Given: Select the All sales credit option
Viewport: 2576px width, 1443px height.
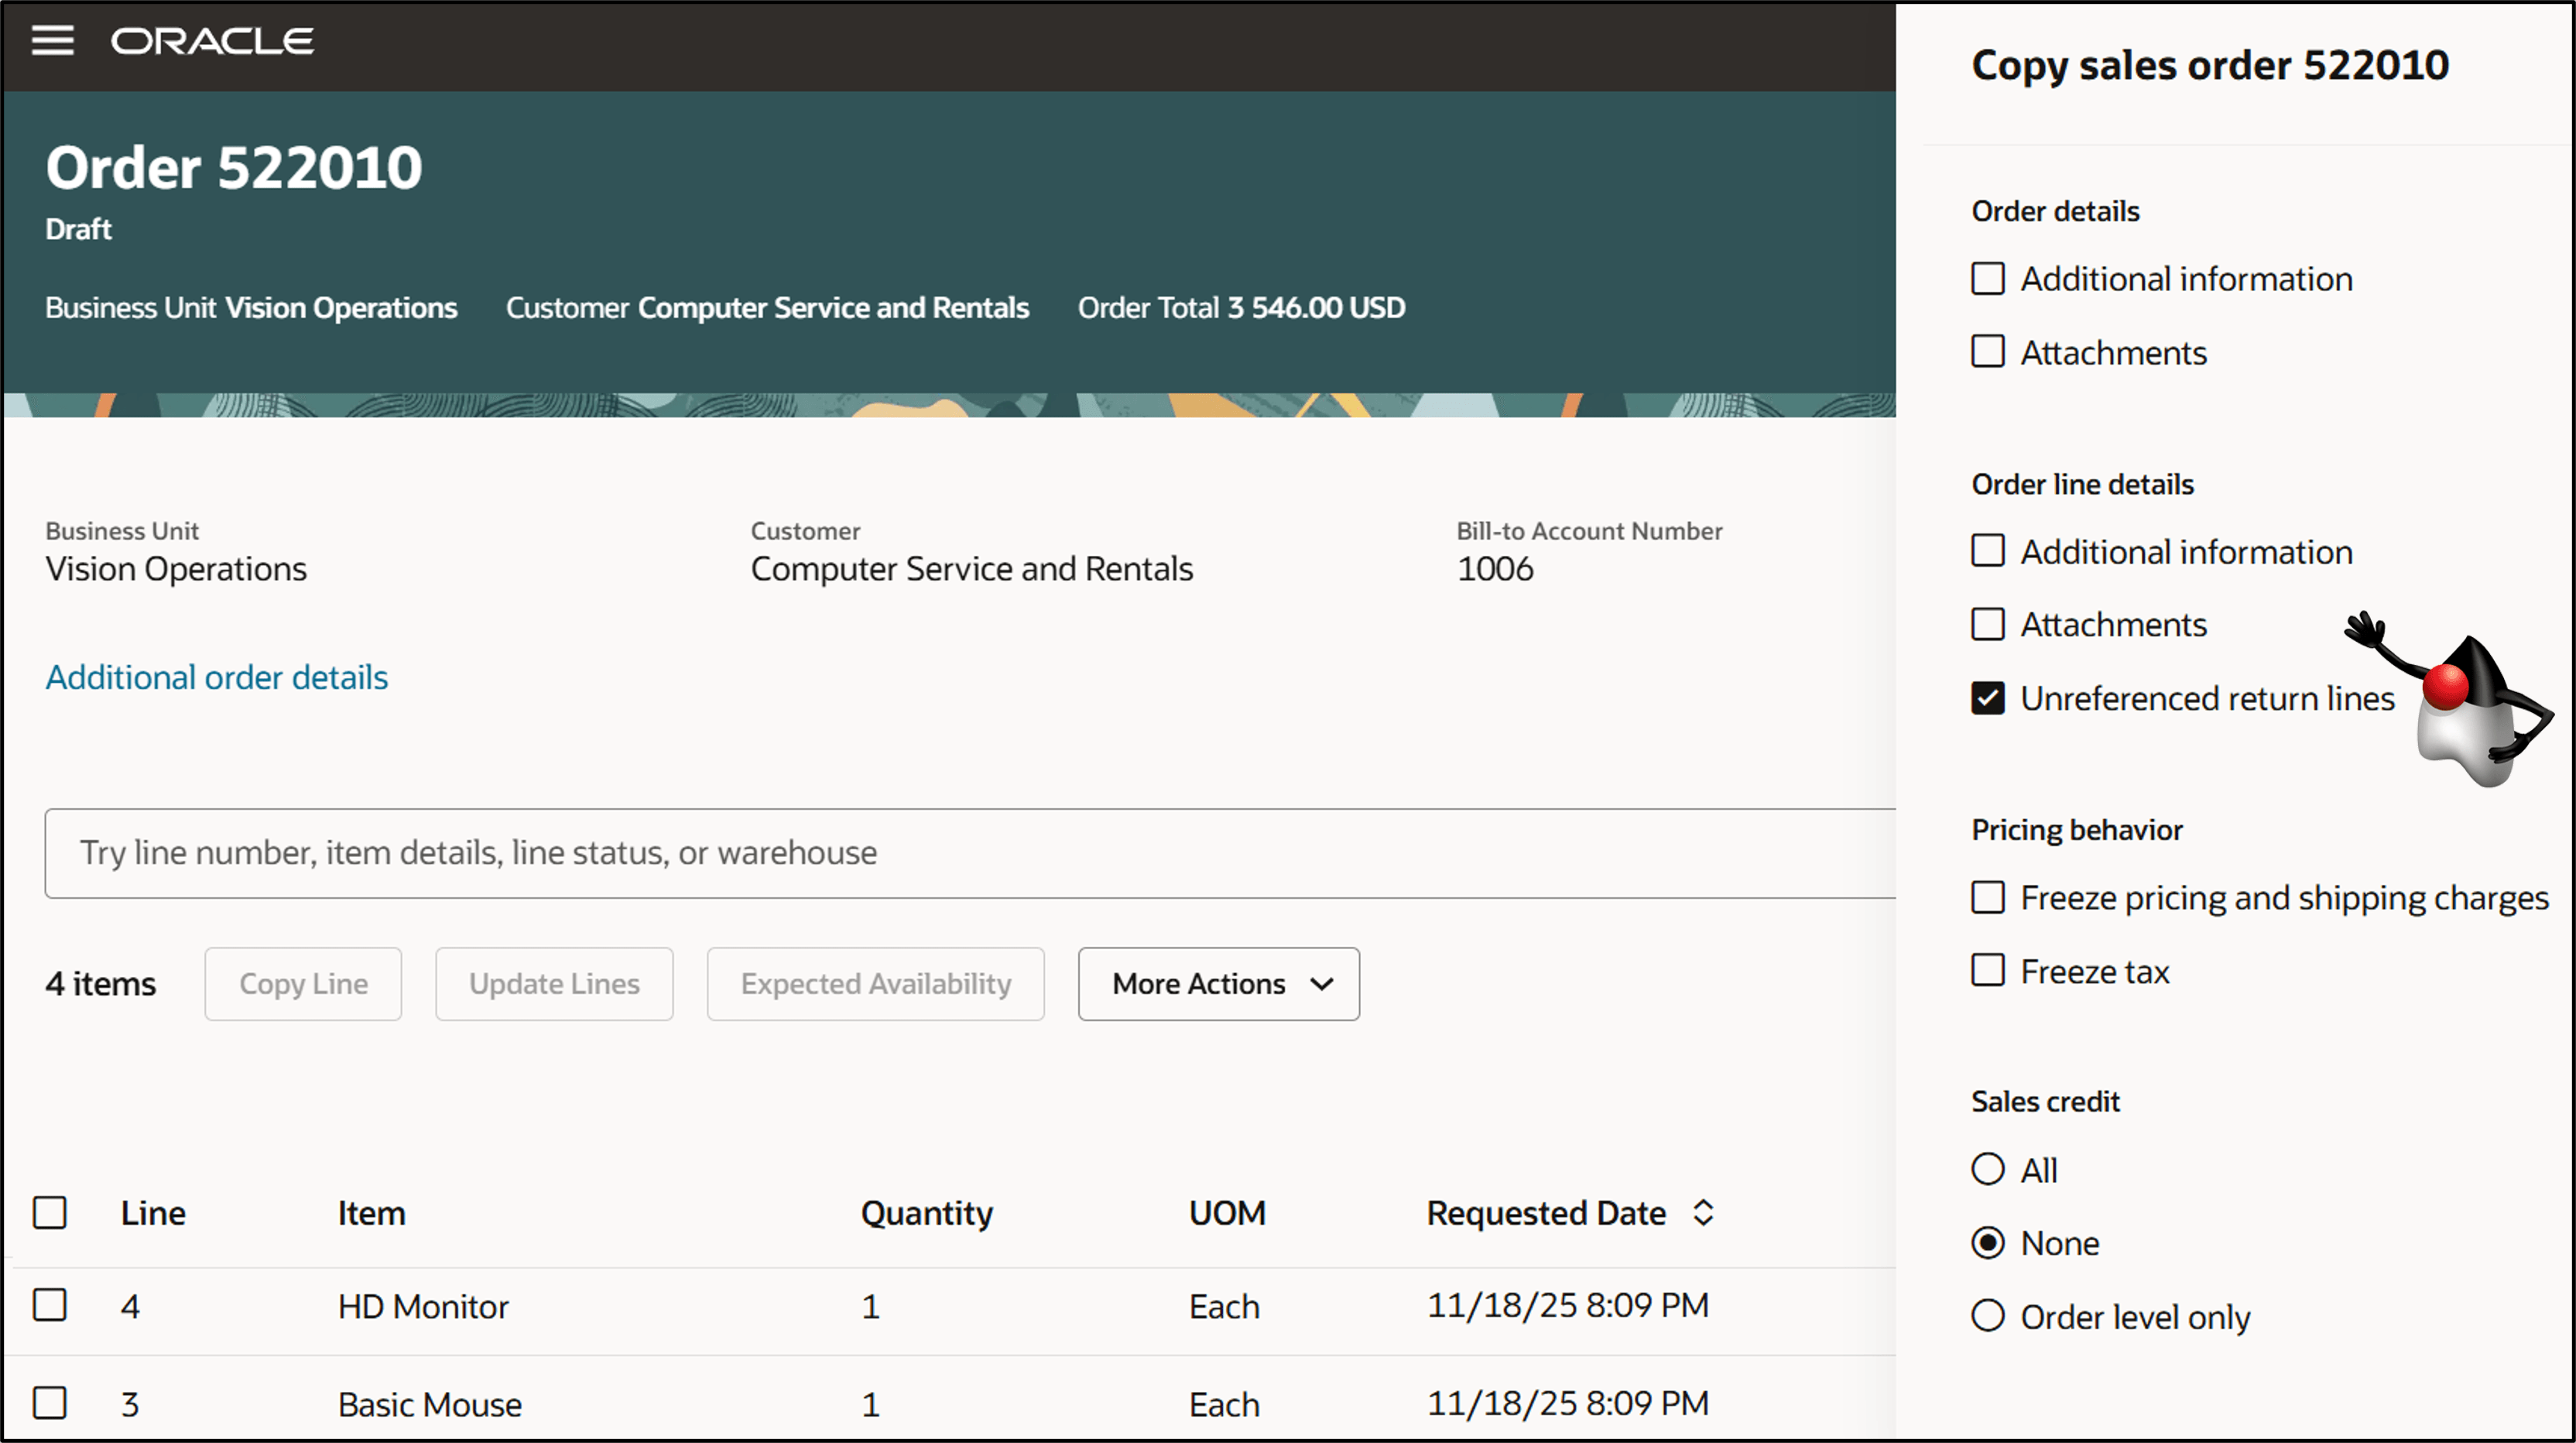Looking at the screenshot, I should pos(1989,1168).
